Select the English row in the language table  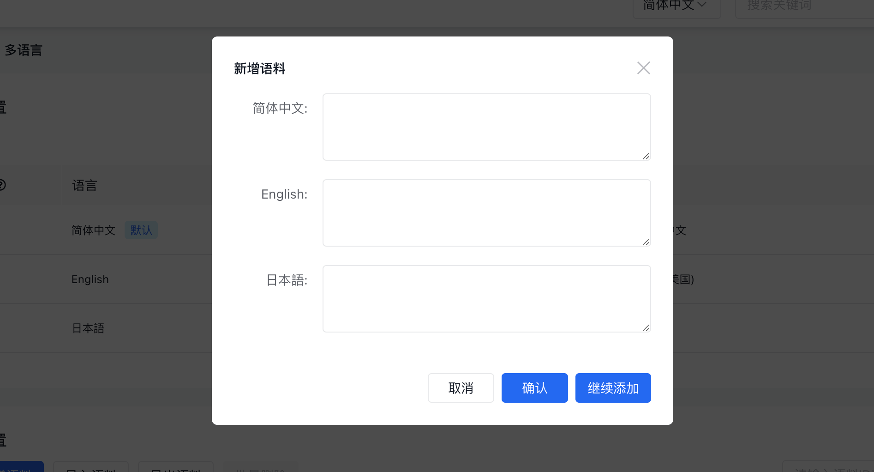90,279
